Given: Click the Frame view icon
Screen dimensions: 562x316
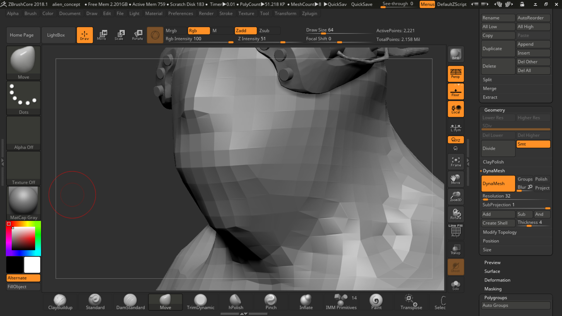Looking at the screenshot, I should point(456,162).
